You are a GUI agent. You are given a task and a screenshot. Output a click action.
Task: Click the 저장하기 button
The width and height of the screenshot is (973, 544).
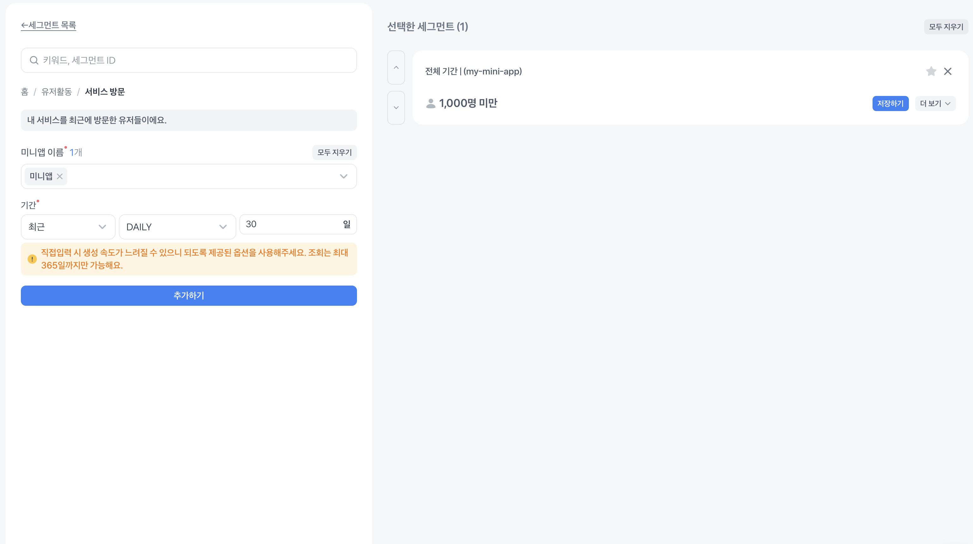(x=890, y=103)
